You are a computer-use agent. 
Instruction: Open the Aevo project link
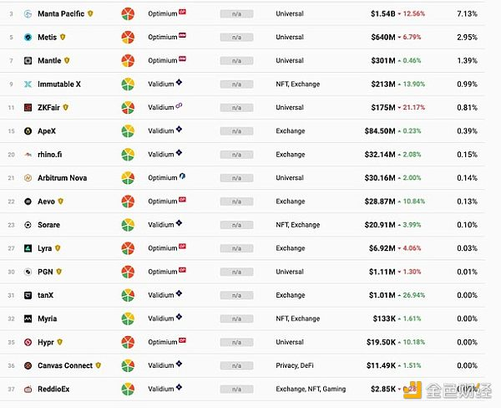[x=46, y=201]
